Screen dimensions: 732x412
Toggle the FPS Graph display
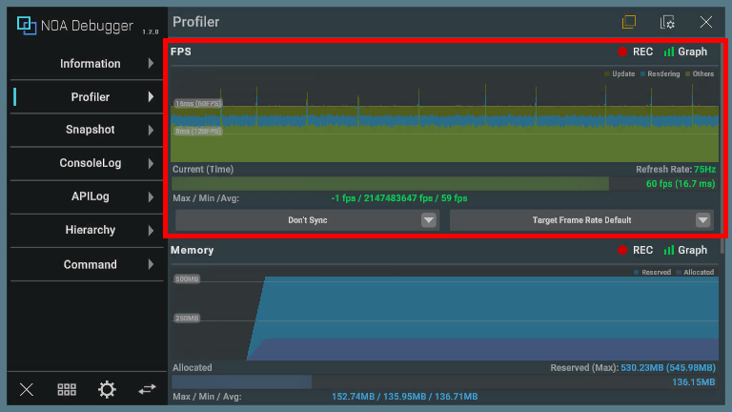click(x=685, y=52)
